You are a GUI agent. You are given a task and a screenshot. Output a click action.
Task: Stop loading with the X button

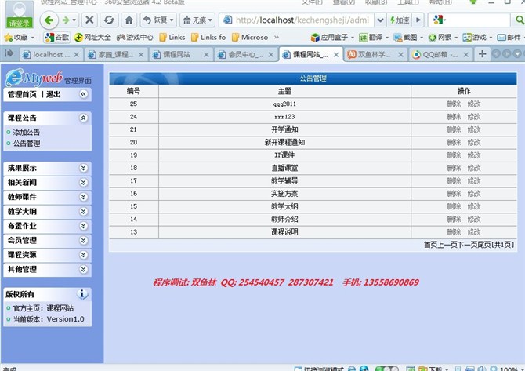click(x=89, y=20)
